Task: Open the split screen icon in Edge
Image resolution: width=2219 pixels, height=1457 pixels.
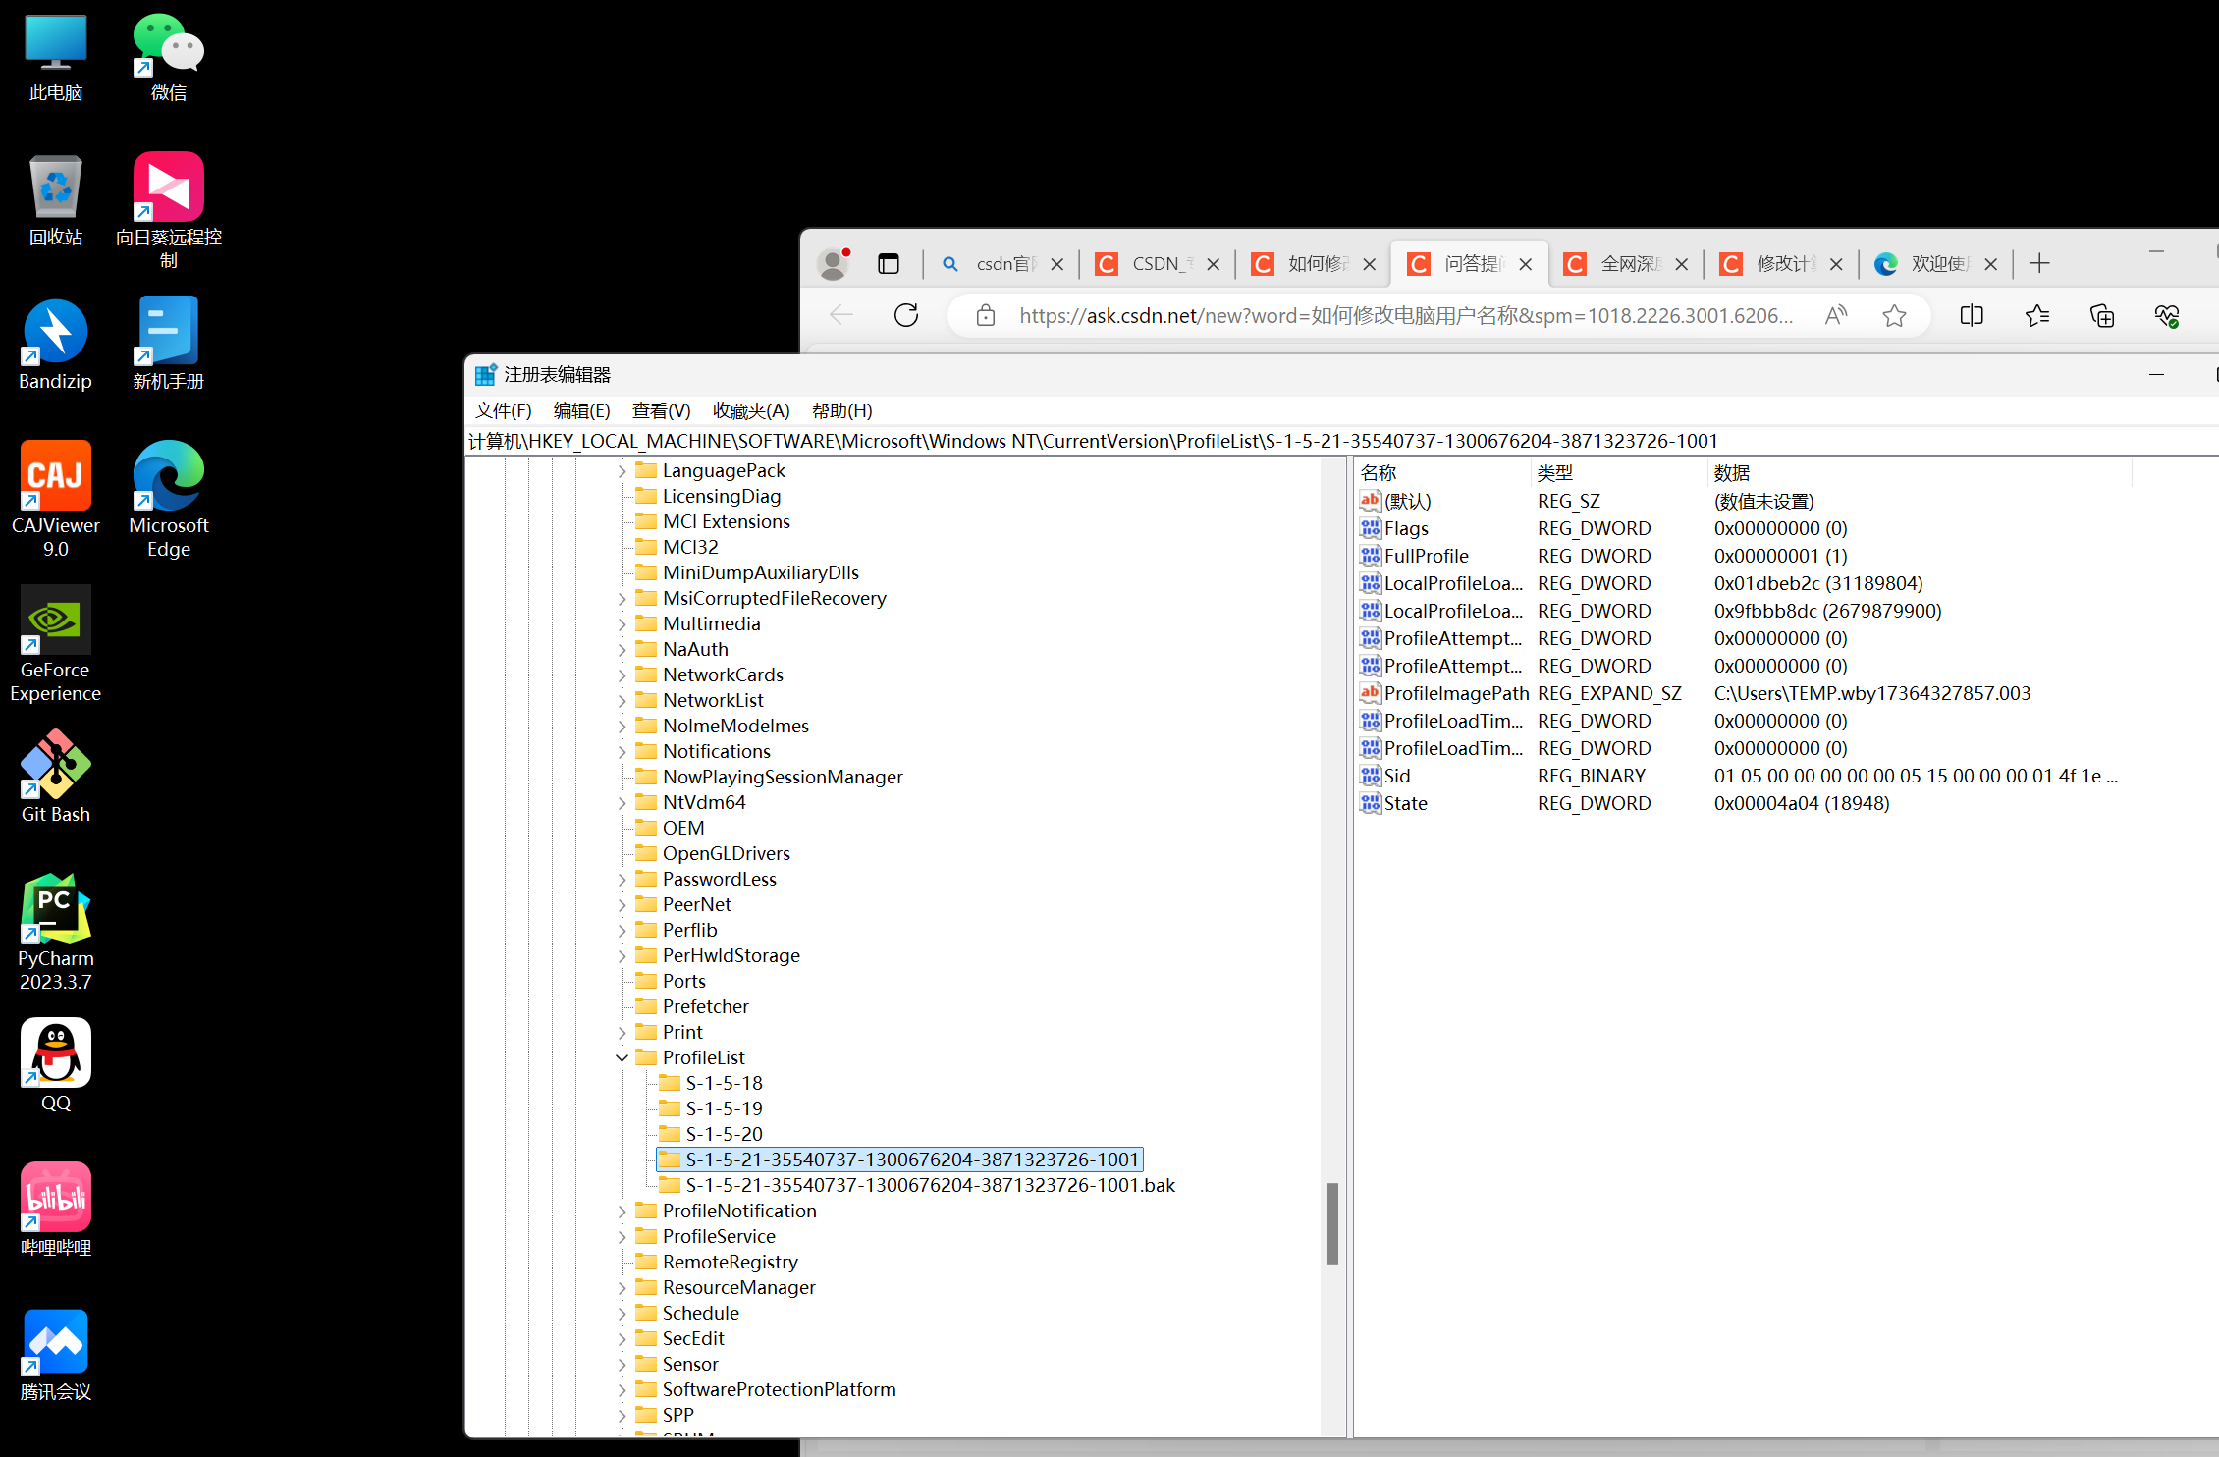Action: coord(1971,315)
